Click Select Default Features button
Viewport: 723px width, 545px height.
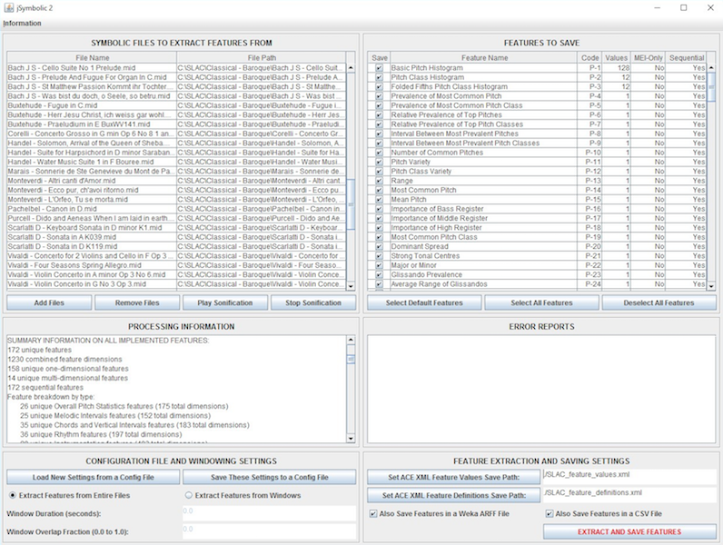pyautogui.click(x=424, y=303)
